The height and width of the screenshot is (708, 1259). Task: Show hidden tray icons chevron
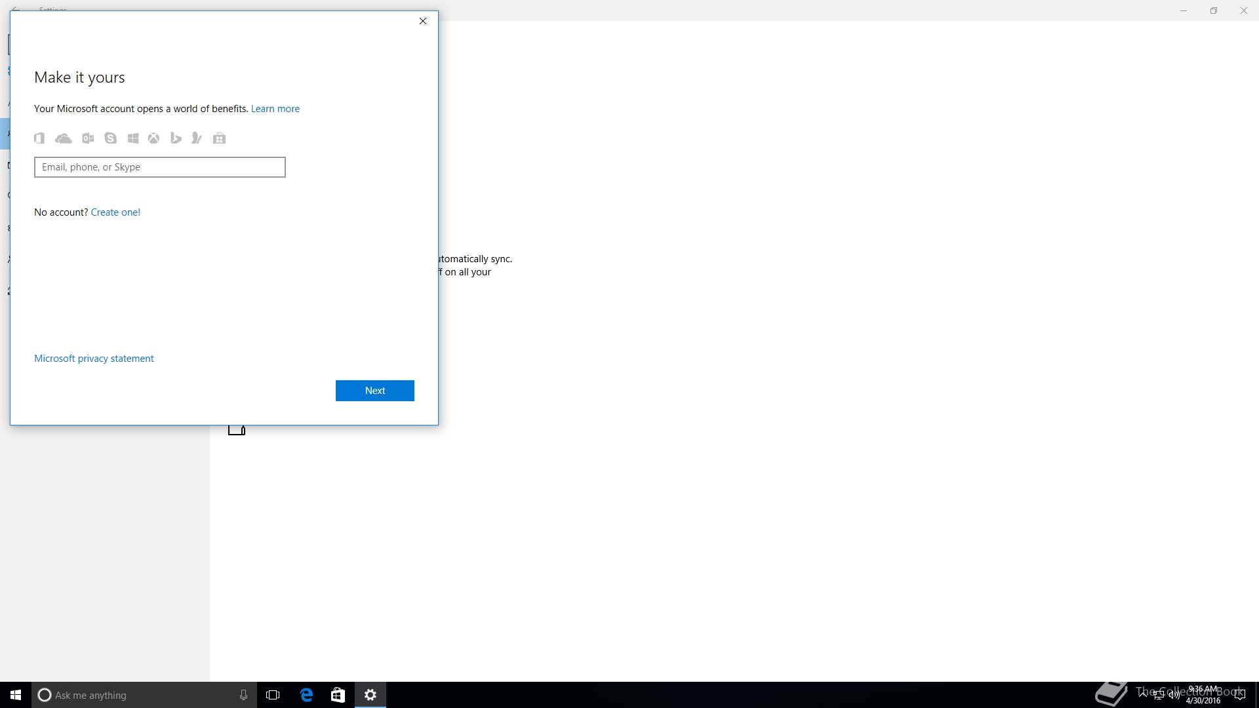coord(1143,695)
